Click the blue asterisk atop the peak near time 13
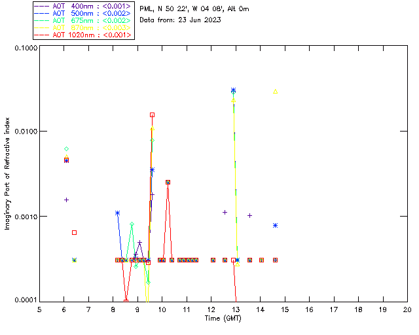 (233, 90)
